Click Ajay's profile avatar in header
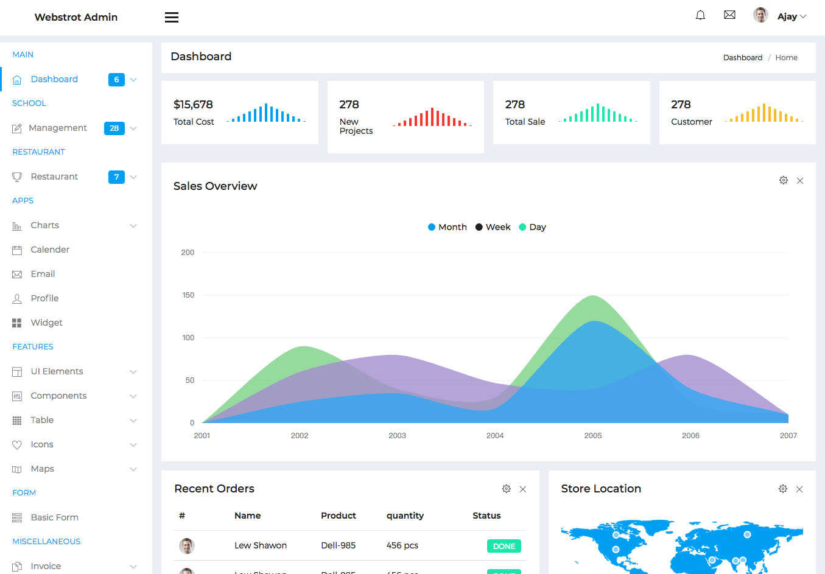825x574 pixels. coord(760,15)
